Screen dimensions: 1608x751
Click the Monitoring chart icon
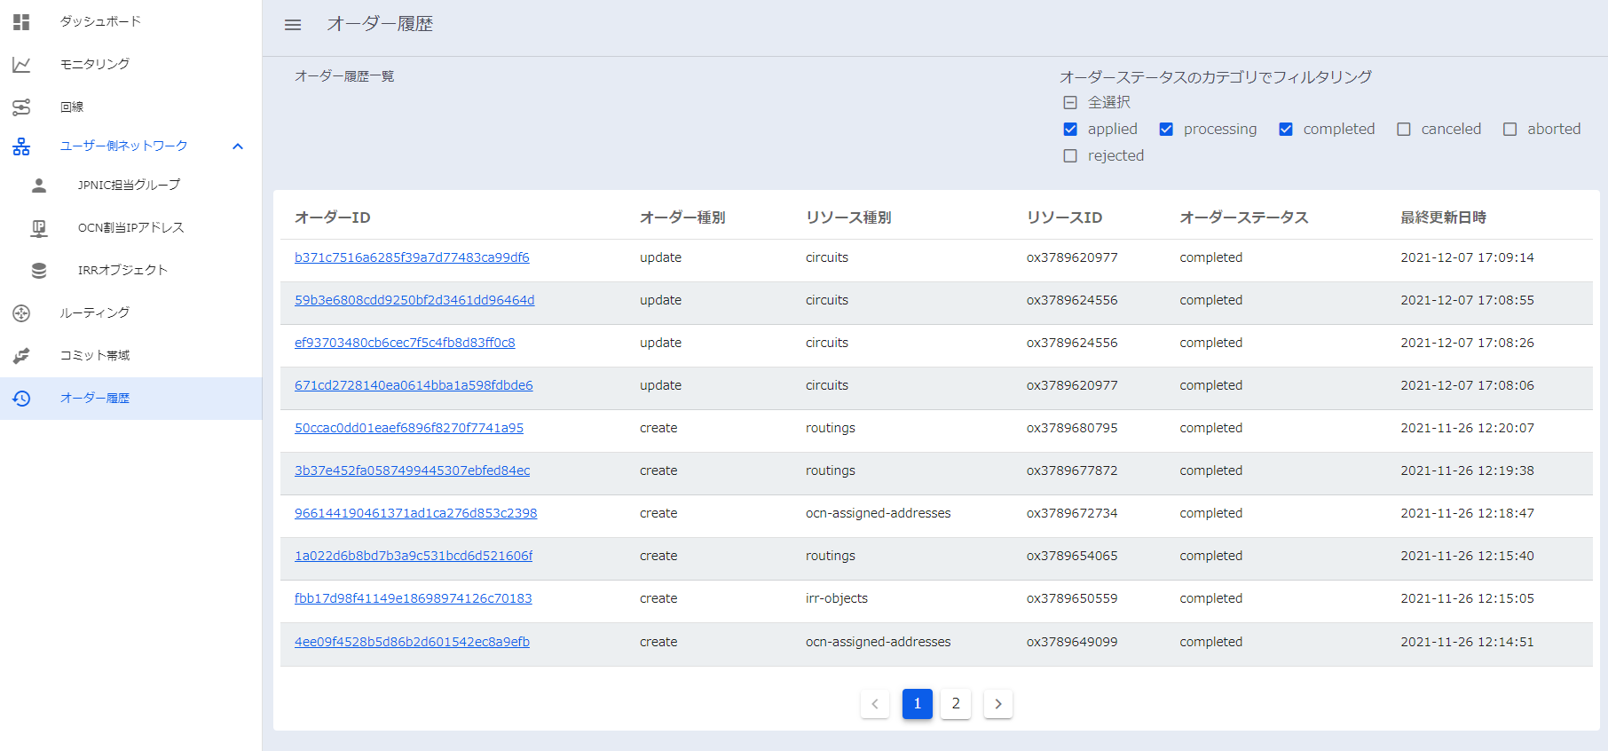(x=21, y=65)
